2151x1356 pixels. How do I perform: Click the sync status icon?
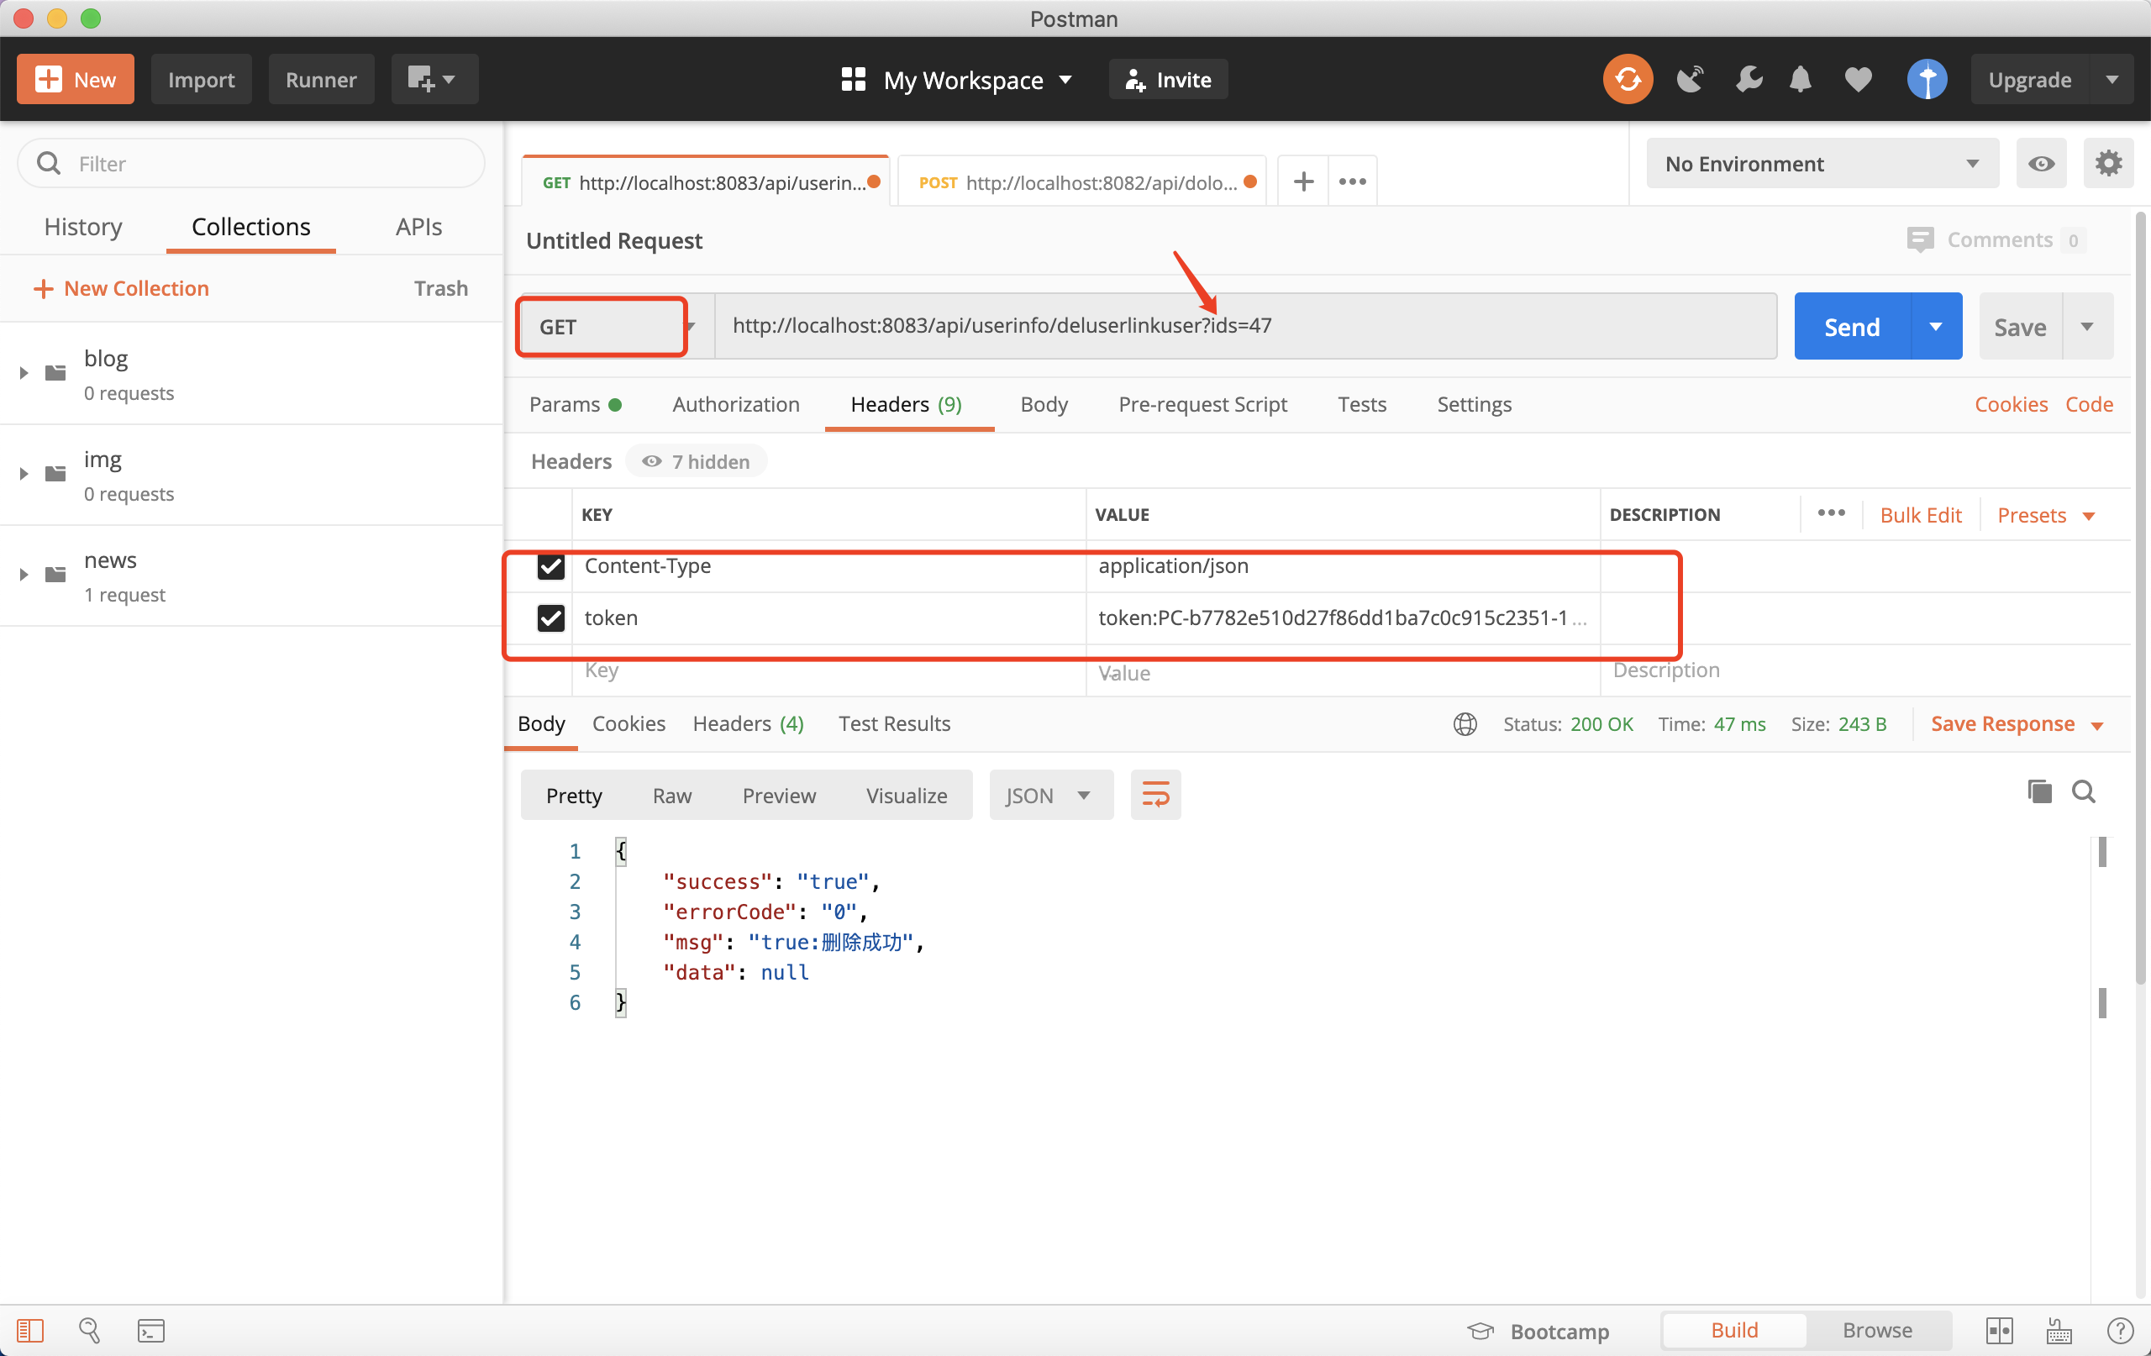click(x=1627, y=80)
